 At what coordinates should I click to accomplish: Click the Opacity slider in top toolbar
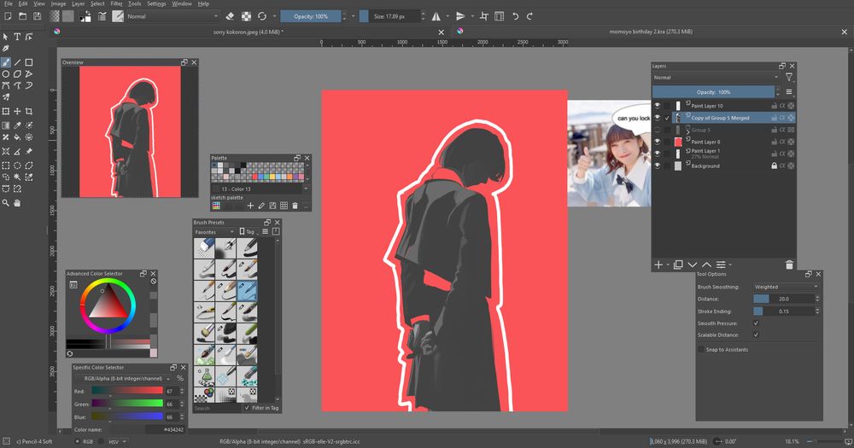click(311, 16)
